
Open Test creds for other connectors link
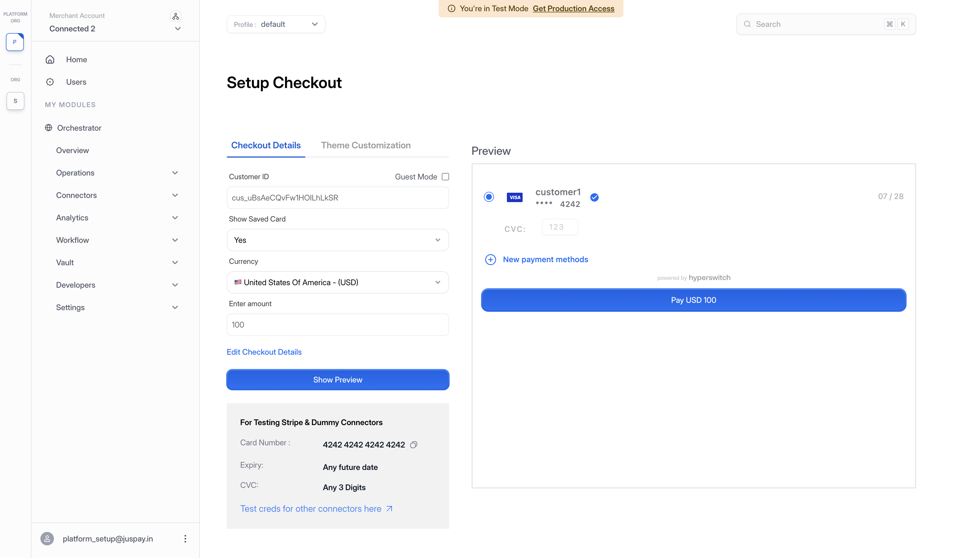pos(311,509)
